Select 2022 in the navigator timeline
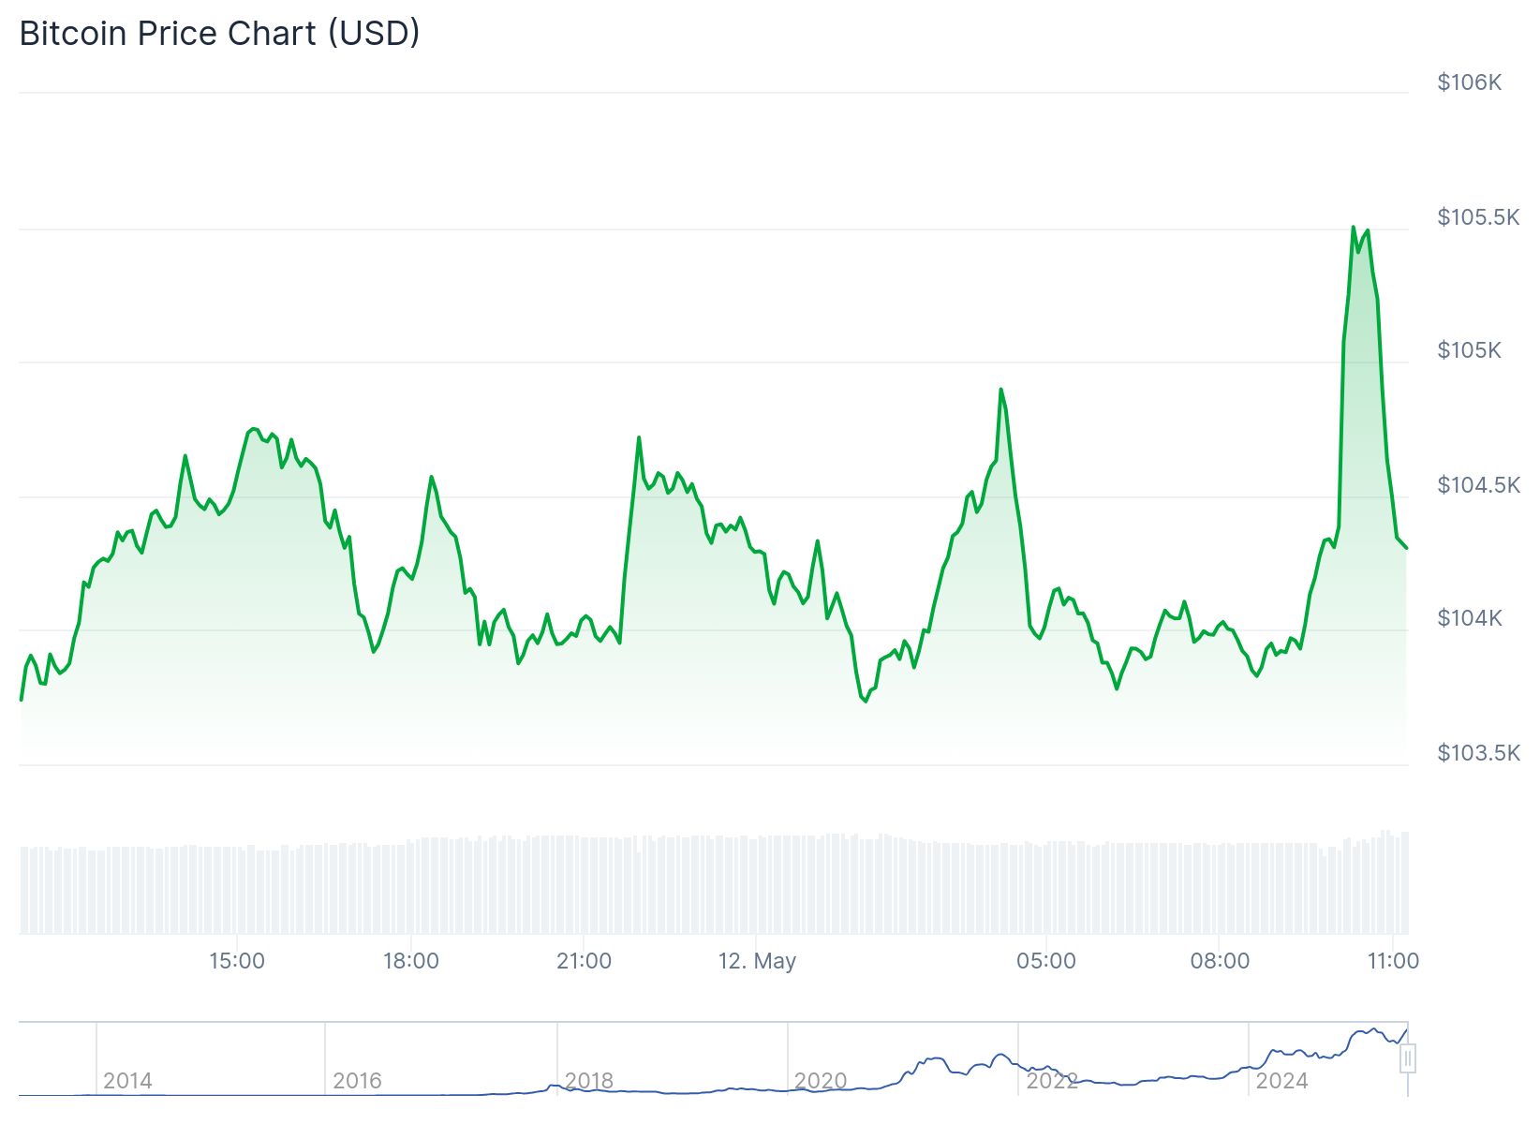The width and height of the screenshot is (1540, 1124). pos(1051,1081)
